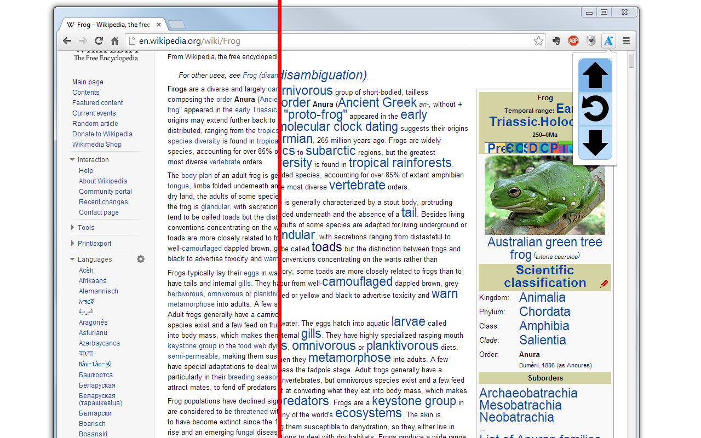Open the Community portal

coord(105,192)
